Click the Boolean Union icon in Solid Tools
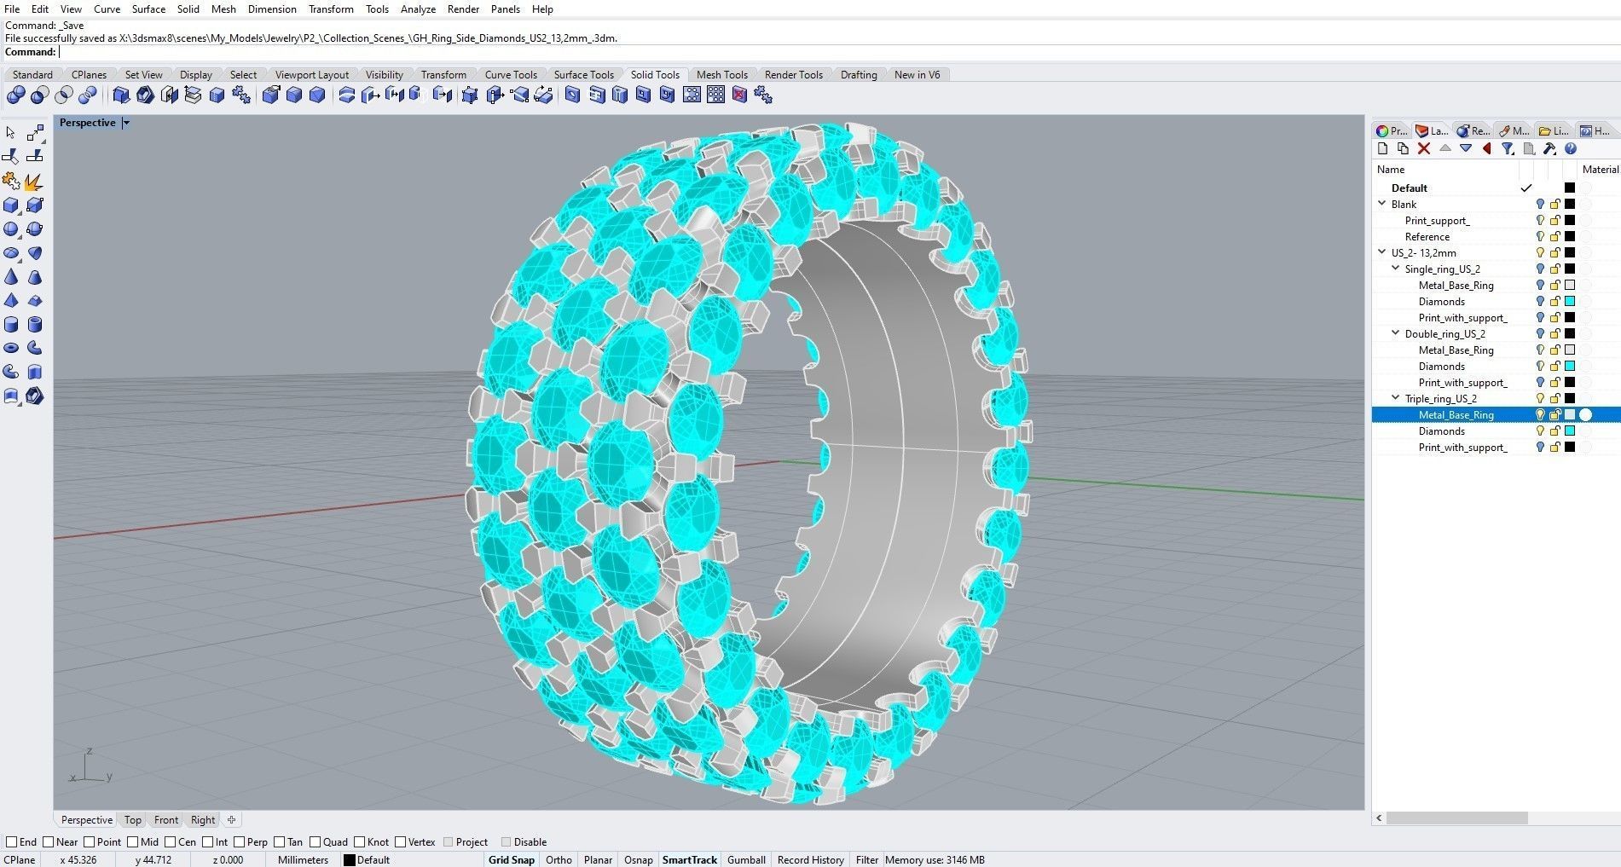The width and height of the screenshot is (1621, 867). click(15, 95)
